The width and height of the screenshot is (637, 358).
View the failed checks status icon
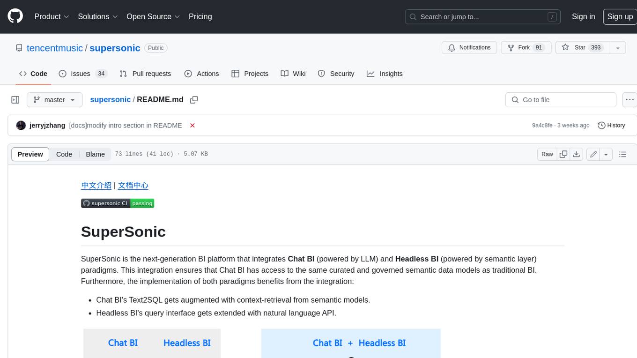192,125
